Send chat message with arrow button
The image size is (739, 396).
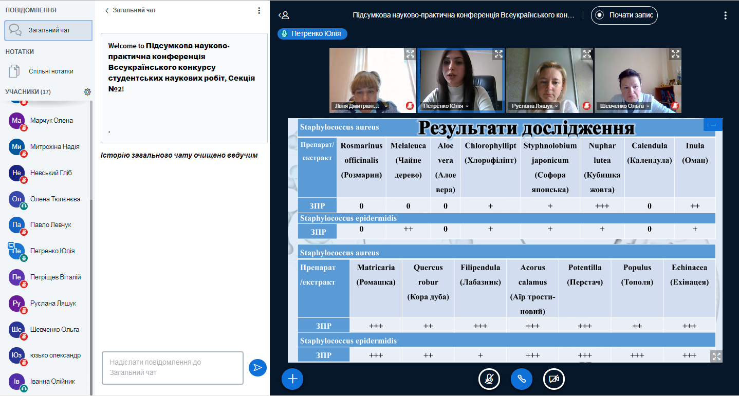257,367
